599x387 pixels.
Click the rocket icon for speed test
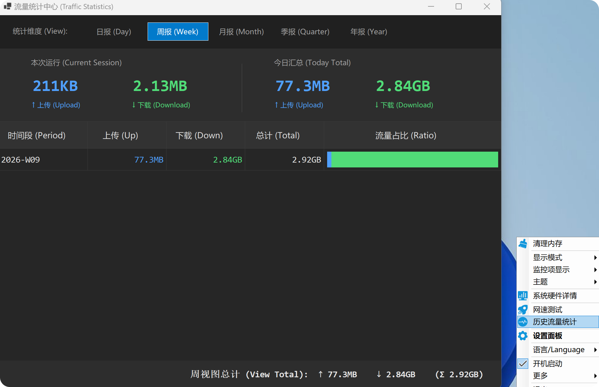pos(523,310)
